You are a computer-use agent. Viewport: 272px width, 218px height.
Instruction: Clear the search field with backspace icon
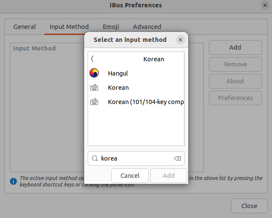[177, 158]
